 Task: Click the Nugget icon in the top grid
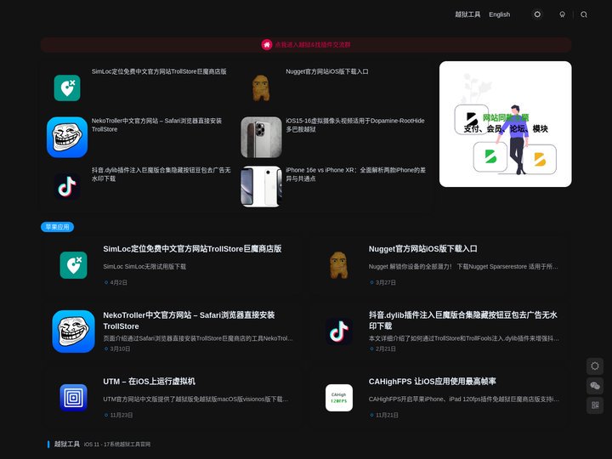pyautogui.click(x=261, y=88)
